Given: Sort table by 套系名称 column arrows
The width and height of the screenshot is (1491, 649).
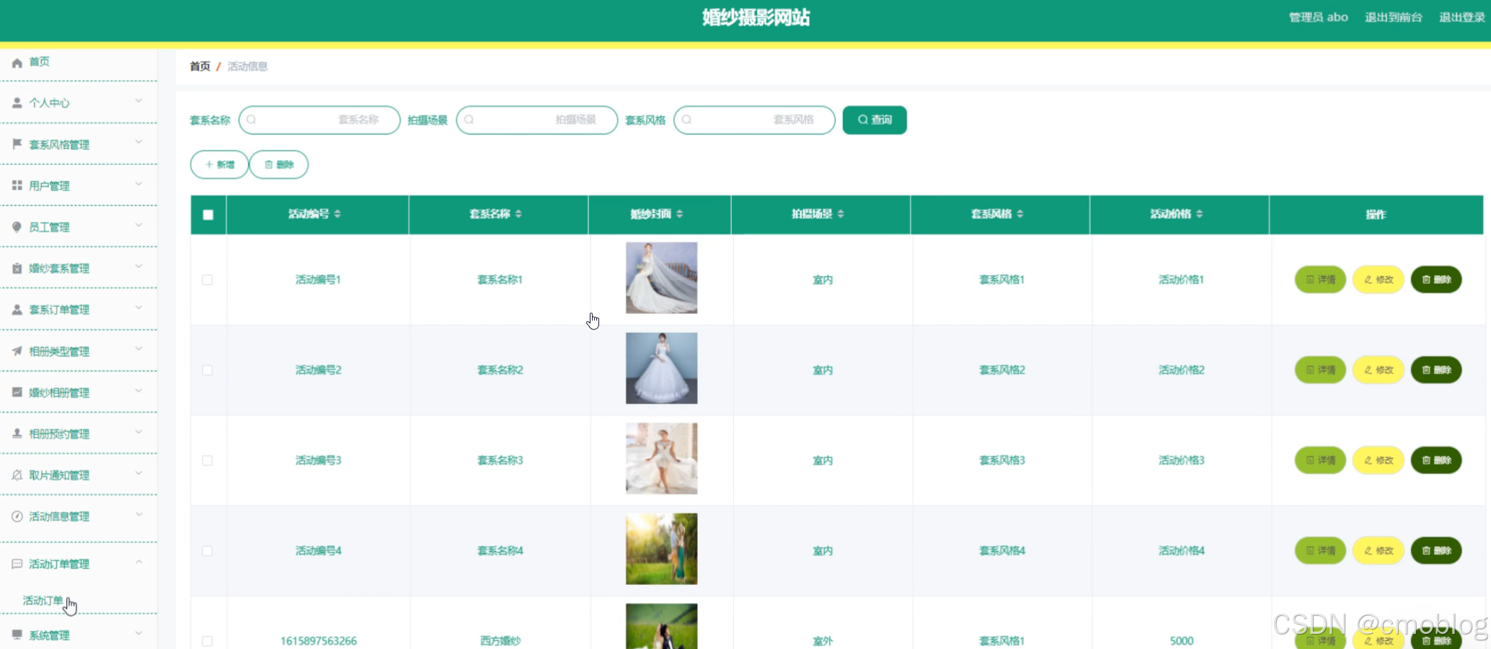Looking at the screenshot, I should click(x=518, y=214).
